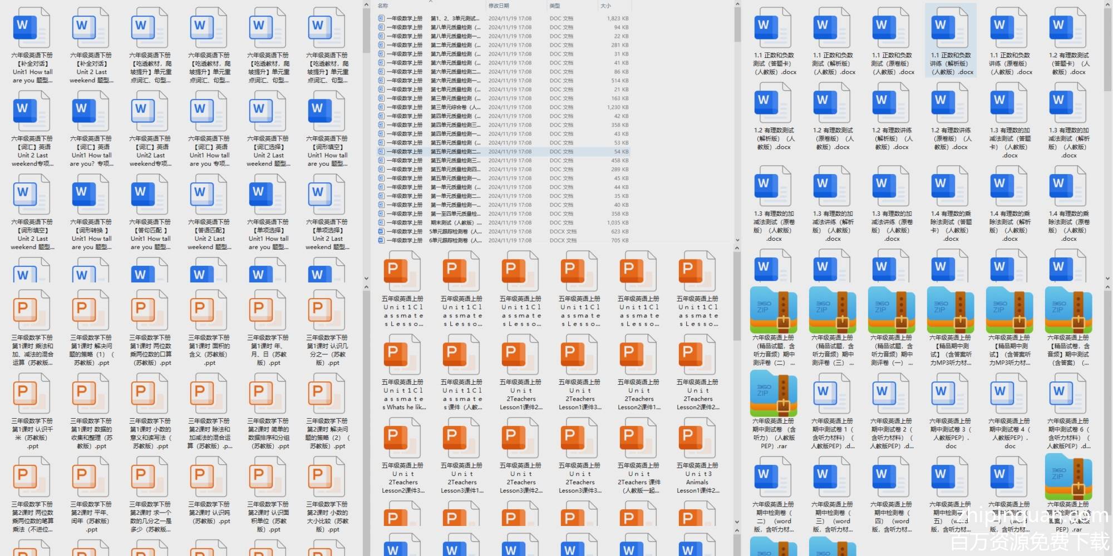The height and width of the screenshot is (556, 1113).
Task: Sort file list by 名称 column header
Action: click(x=383, y=6)
